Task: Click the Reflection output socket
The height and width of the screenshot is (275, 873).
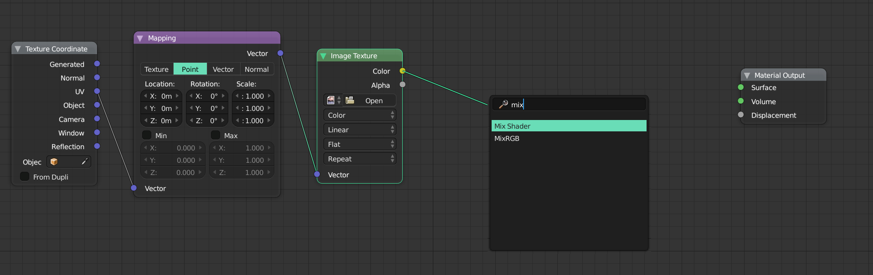Action: [97, 146]
